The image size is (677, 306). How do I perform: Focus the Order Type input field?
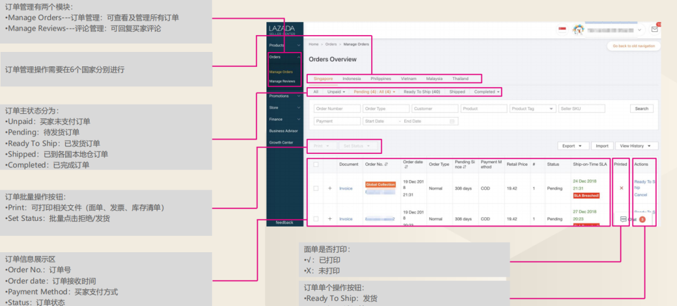(x=386, y=109)
